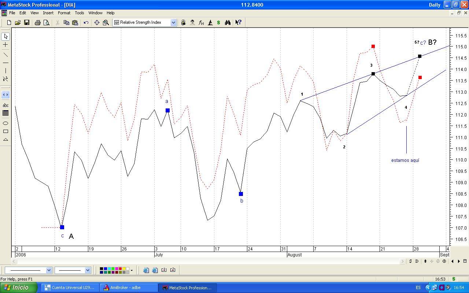This screenshot has height=293, width=469.
Task: Click the padlock security toolbar icon
Action: click(x=183, y=23)
